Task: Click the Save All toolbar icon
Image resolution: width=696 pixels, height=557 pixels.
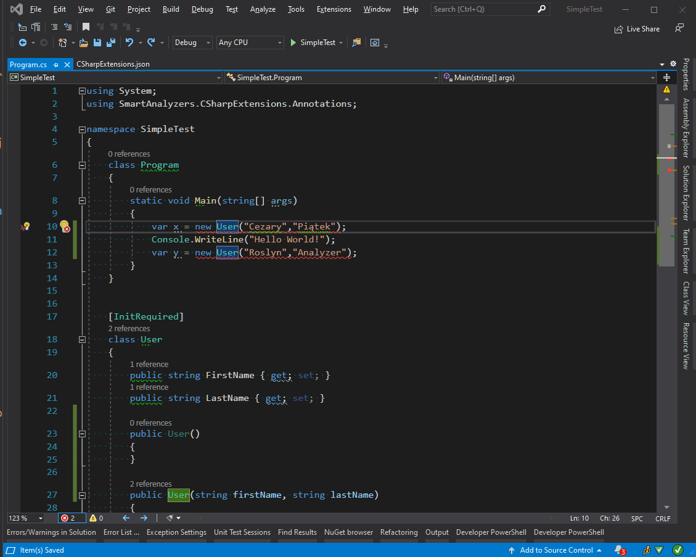Action: (111, 43)
